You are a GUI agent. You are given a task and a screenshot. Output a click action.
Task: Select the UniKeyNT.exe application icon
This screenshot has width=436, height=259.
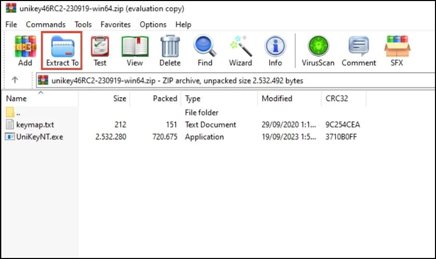(x=10, y=137)
